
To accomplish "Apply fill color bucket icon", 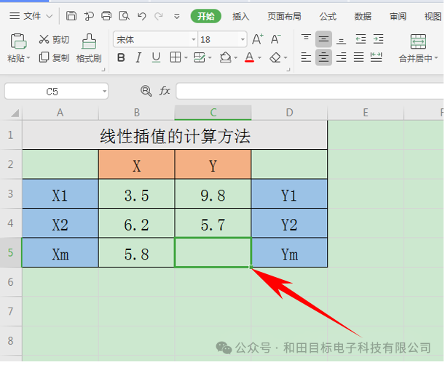I will pos(225,57).
